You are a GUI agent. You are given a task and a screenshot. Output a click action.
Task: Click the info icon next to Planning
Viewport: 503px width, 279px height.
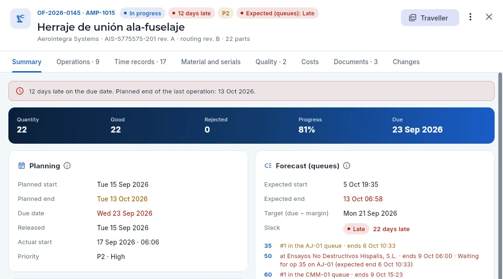[67, 166]
